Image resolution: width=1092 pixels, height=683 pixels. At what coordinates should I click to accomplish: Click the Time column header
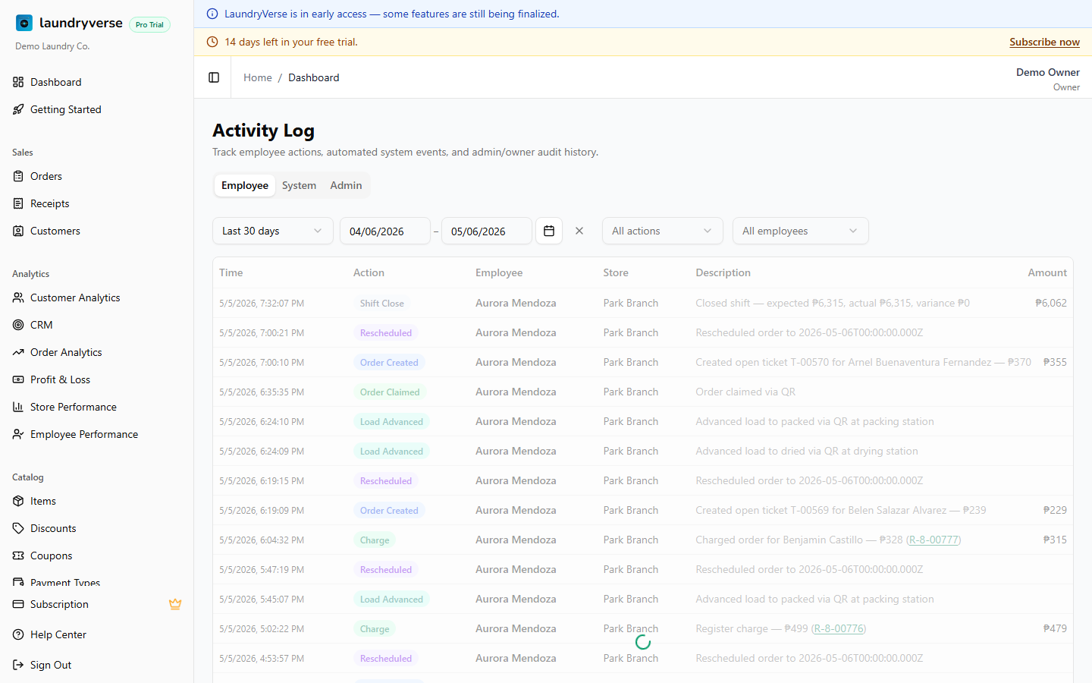(x=231, y=272)
